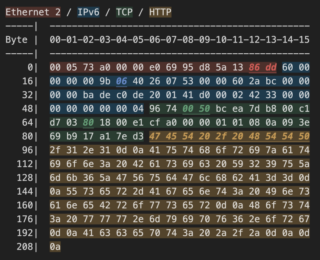Click byte d3 in row 80
320x260 pixels.
[138, 136]
